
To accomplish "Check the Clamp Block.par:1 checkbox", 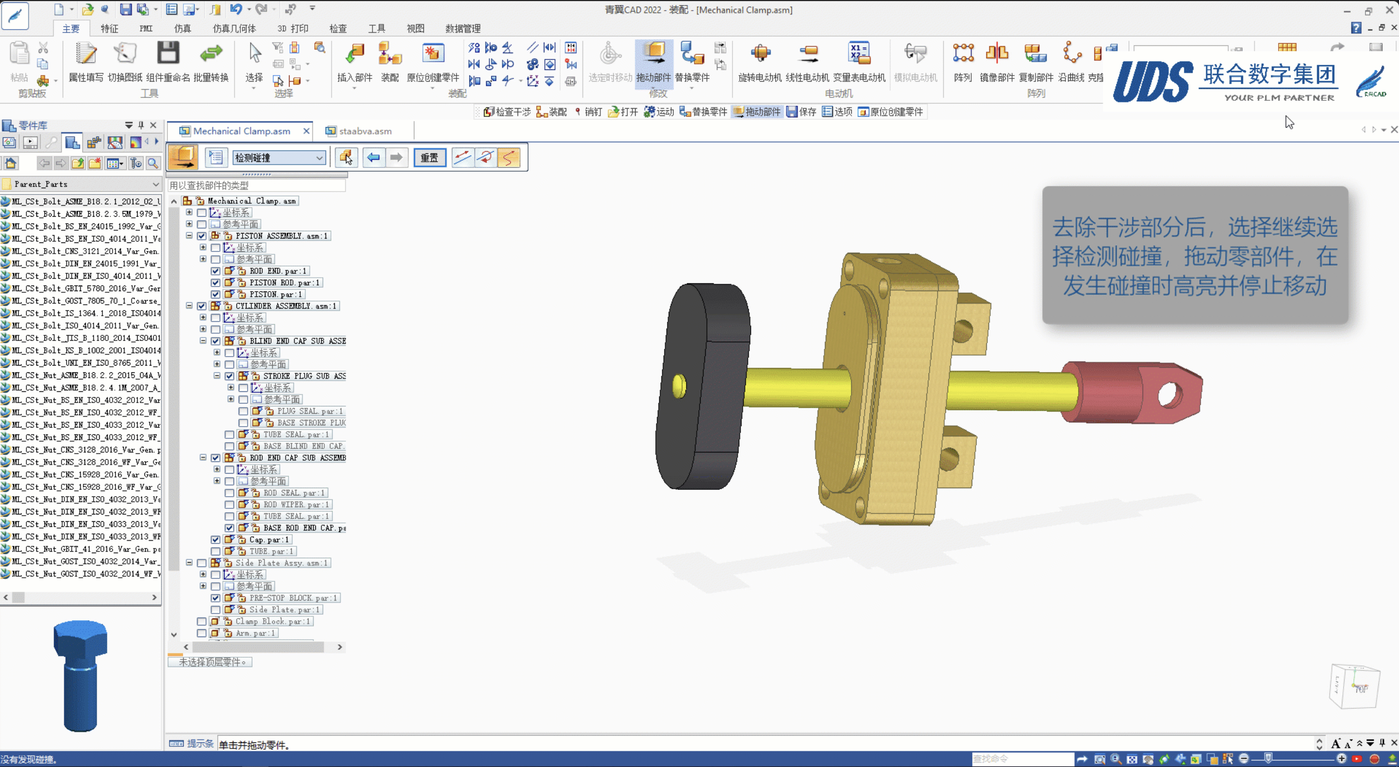I will pyautogui.click(x=202, y=621).
